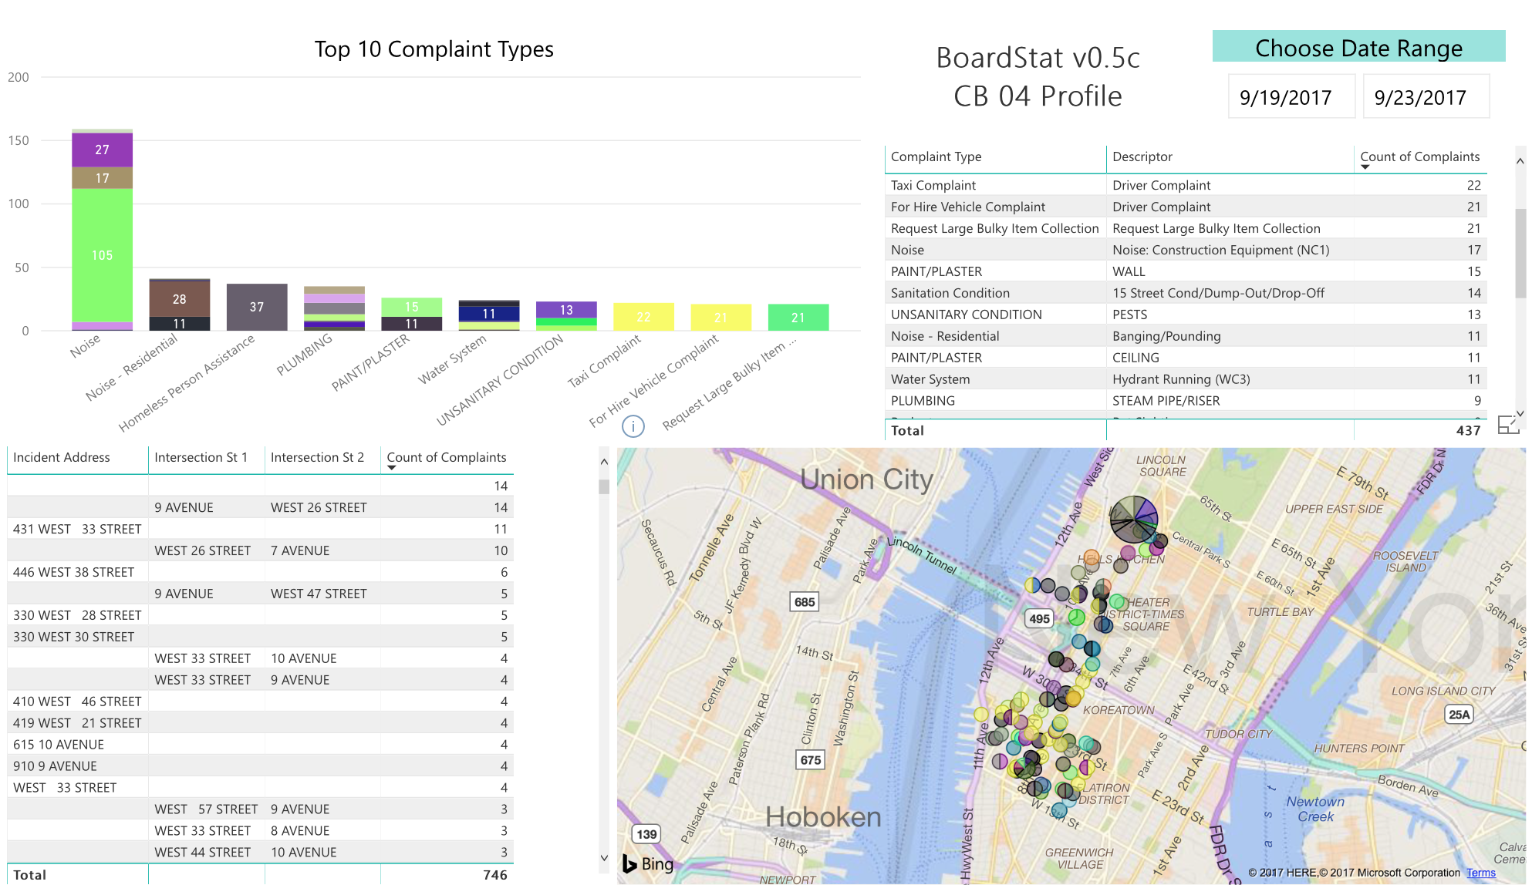
Task: Click the Bing logo on the map
Action: pyautogui.click(x=648, y=863)
